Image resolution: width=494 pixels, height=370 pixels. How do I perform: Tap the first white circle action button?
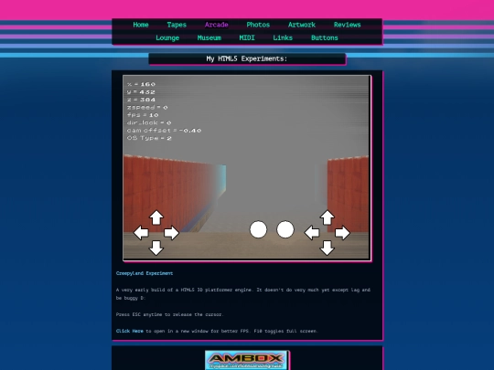point(258,229)
